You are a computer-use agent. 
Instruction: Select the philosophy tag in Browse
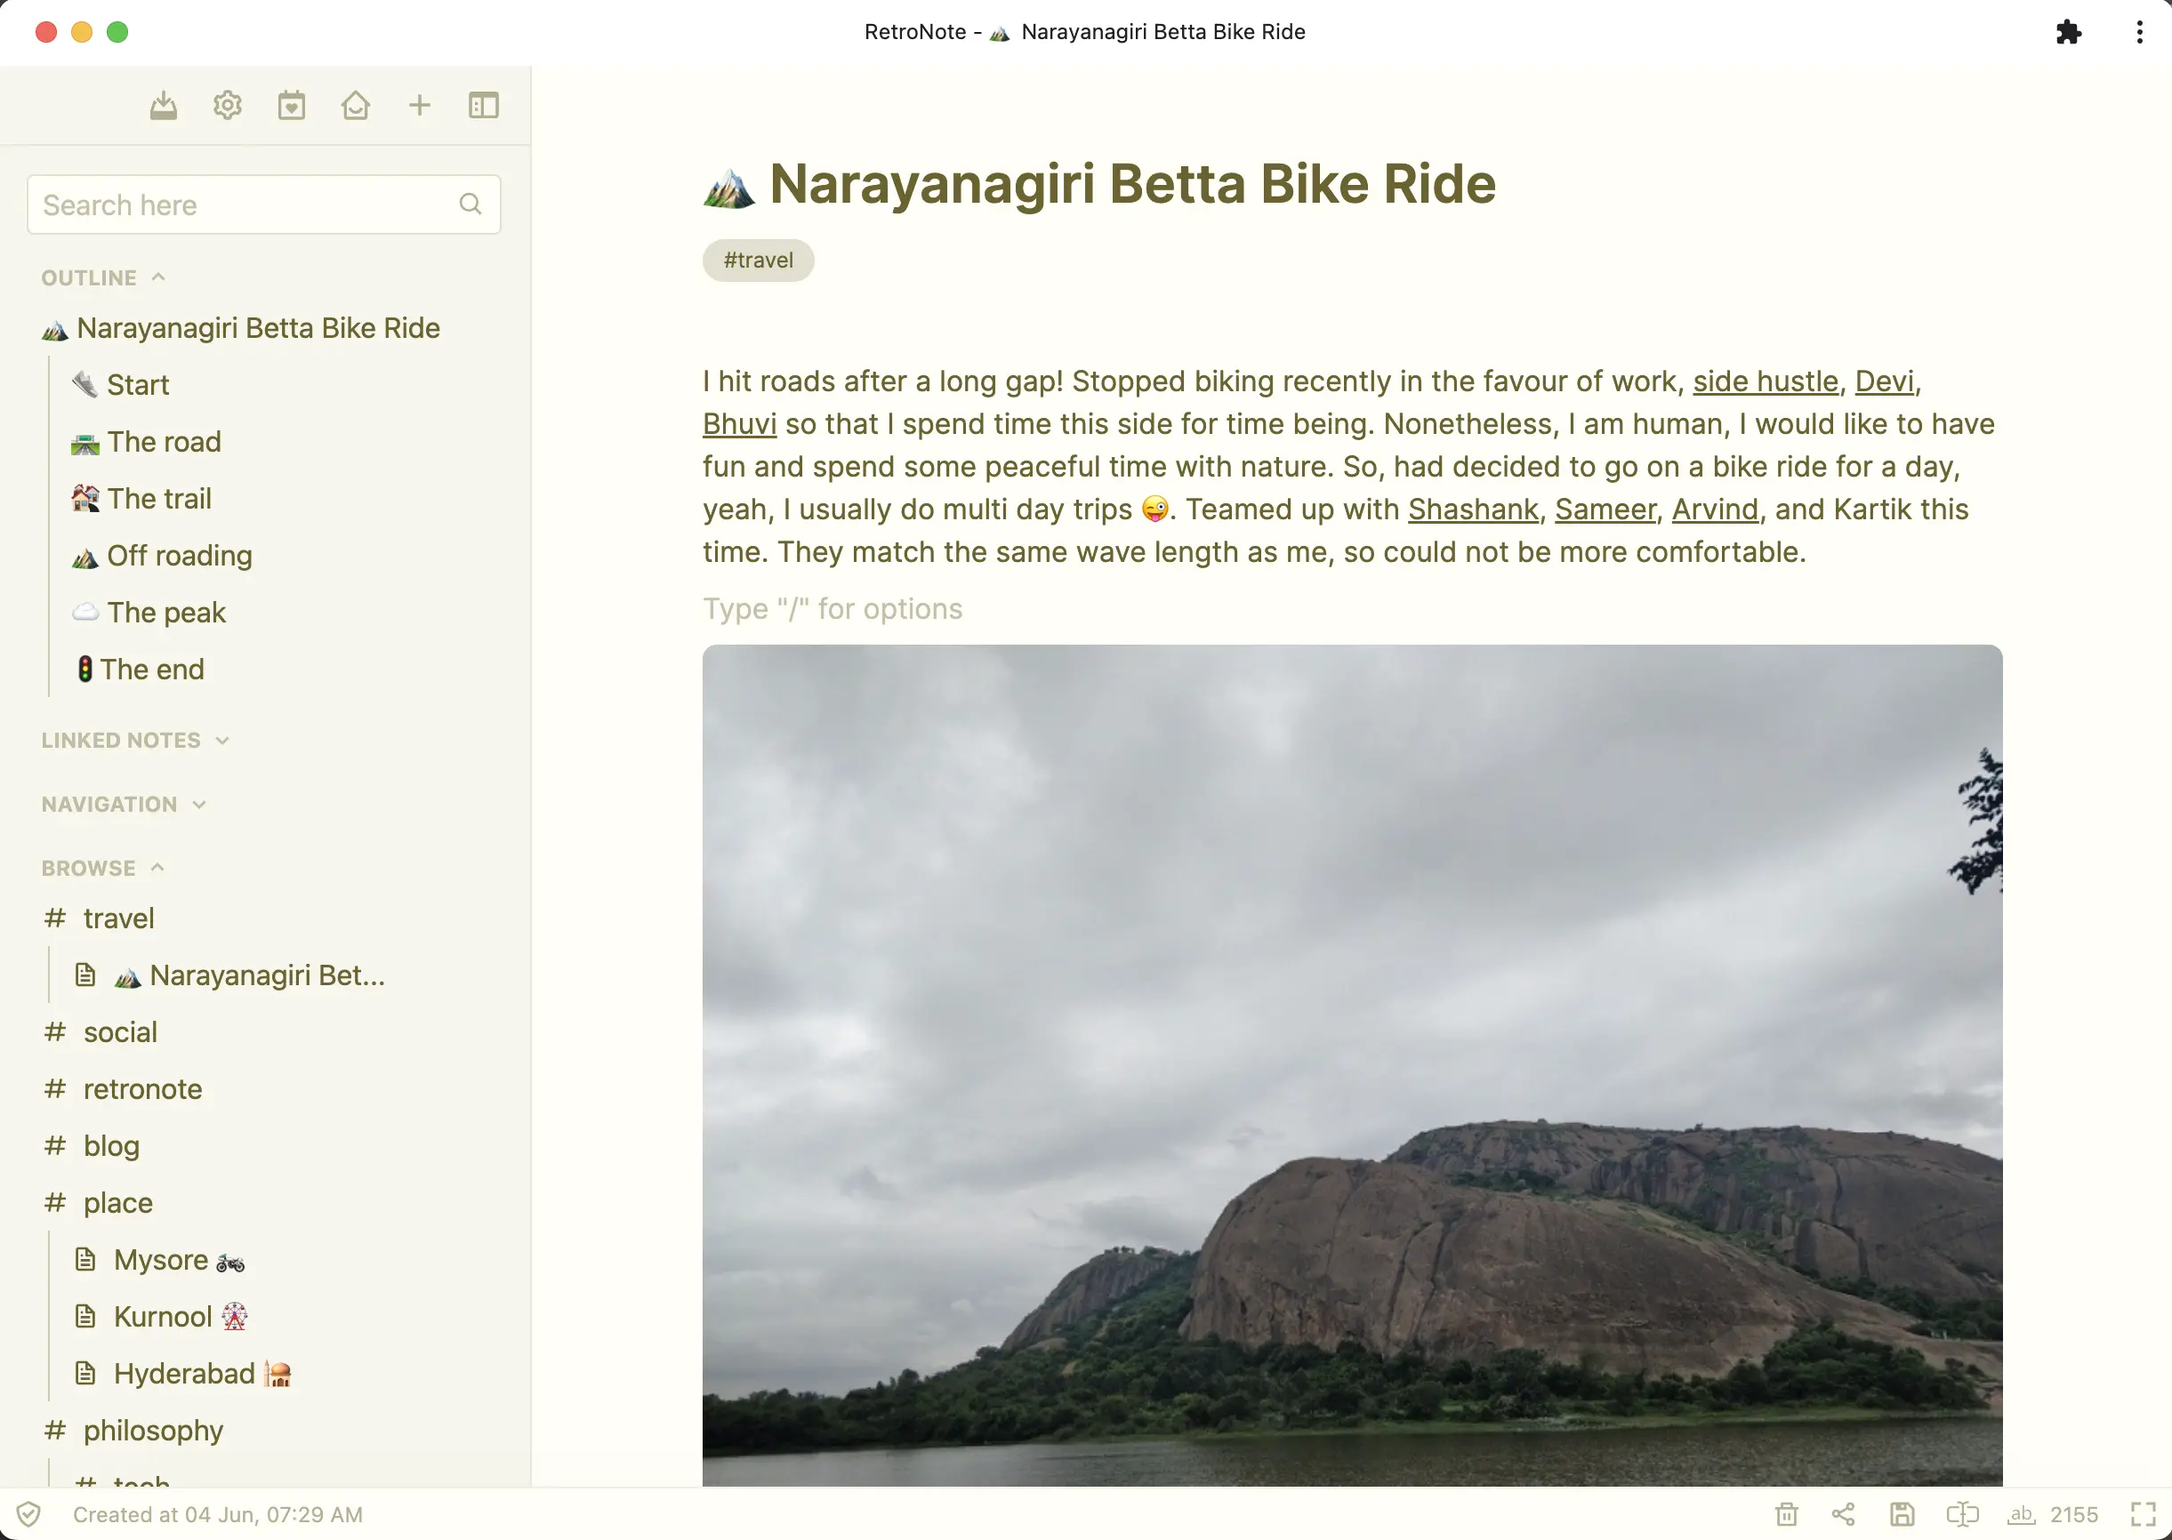133,1430
